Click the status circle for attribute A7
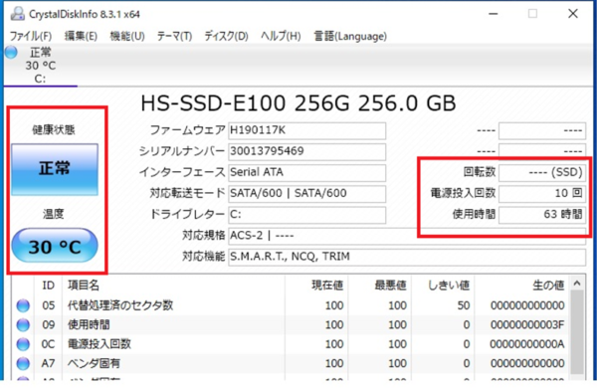597x390 pixels. (23, 364)
